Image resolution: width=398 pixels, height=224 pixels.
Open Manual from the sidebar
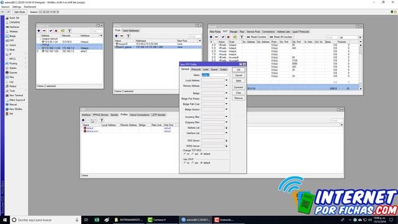(x=12, y=105)
